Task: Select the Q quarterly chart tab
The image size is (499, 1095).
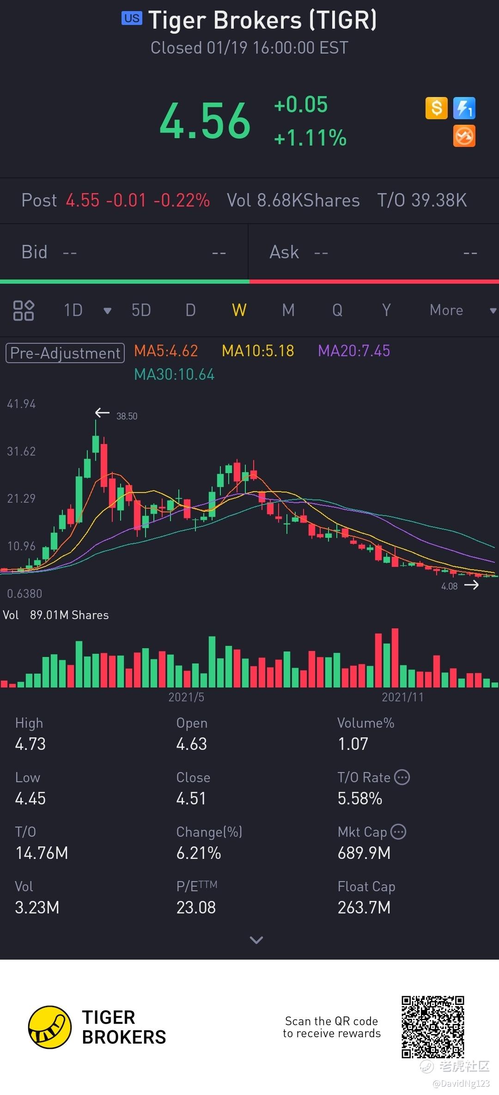Action: pos(337,310)
